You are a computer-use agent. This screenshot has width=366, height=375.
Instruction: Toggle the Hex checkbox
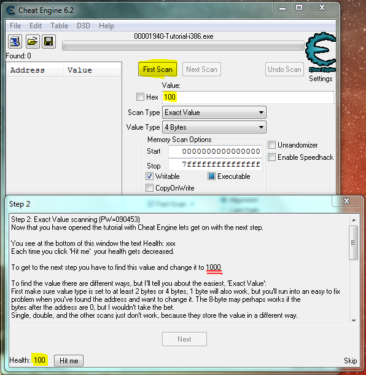140,97
